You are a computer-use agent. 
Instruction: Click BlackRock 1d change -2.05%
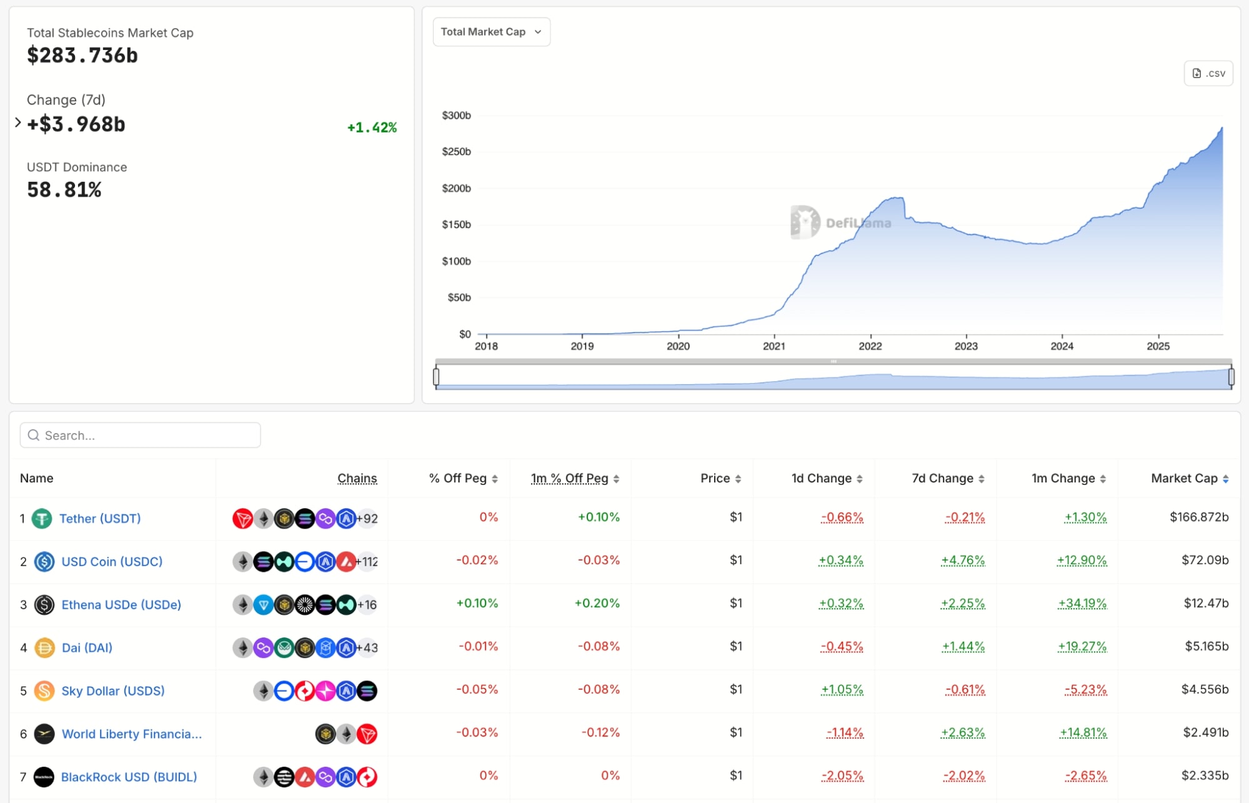click(x=842, y=776)
